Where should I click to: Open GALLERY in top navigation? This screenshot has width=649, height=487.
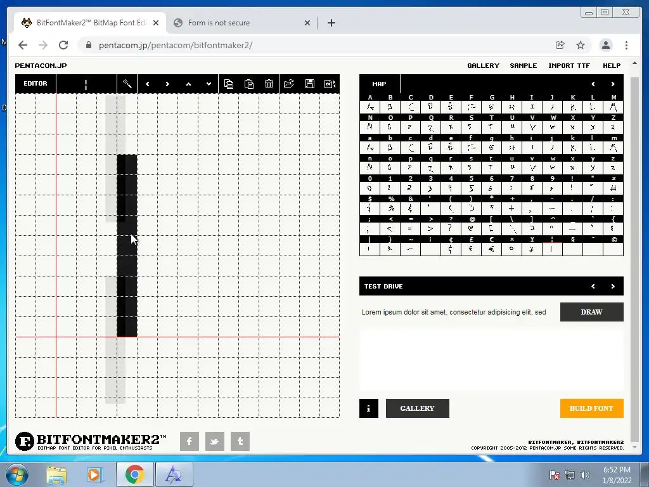(x=483, y=65)
